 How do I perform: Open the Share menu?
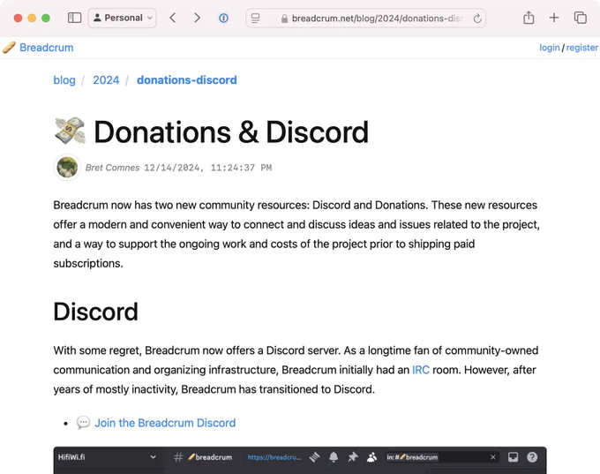click(529, 18)
